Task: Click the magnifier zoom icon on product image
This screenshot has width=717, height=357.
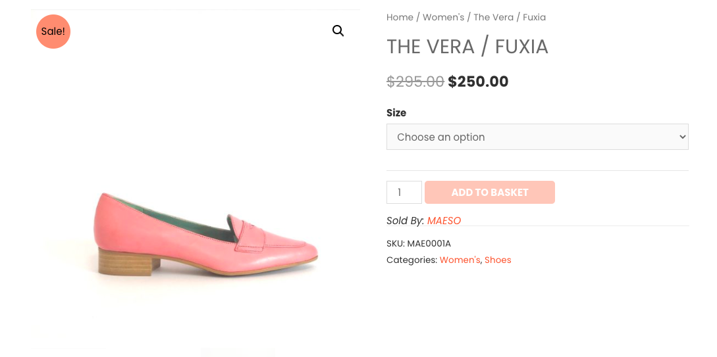Action: 338,31
